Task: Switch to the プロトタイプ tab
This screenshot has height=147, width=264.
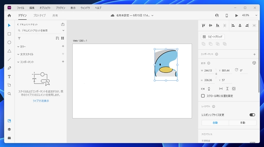Action: tap(39, 16)
